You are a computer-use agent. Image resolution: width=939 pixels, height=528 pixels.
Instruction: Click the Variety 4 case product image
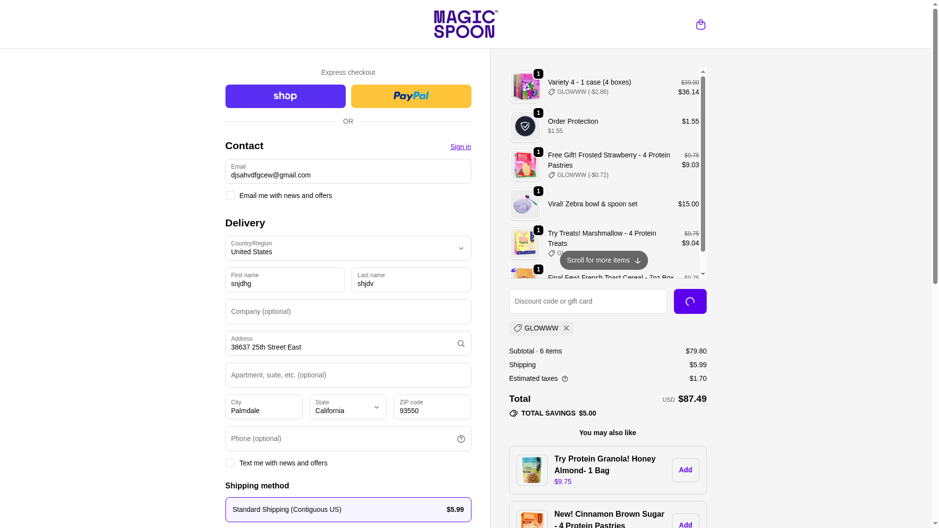(x=525, y=87)
